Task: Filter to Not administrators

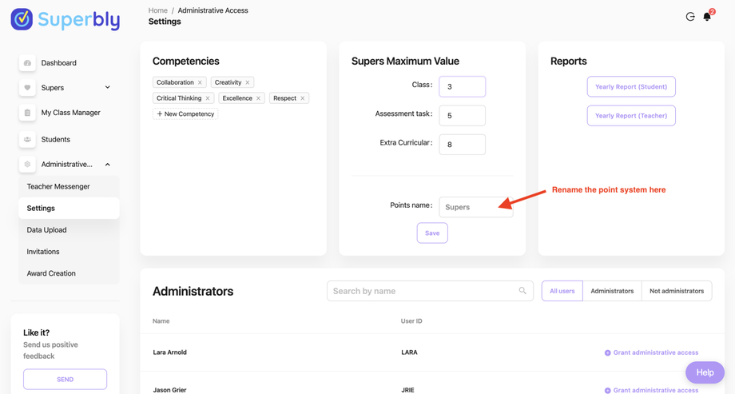Action: click(677, 291)
